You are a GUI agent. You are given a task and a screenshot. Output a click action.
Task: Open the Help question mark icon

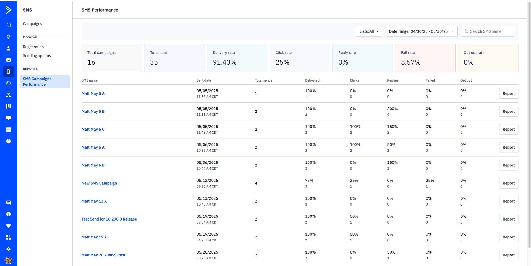pyautogui.click(x=9, y=214)
